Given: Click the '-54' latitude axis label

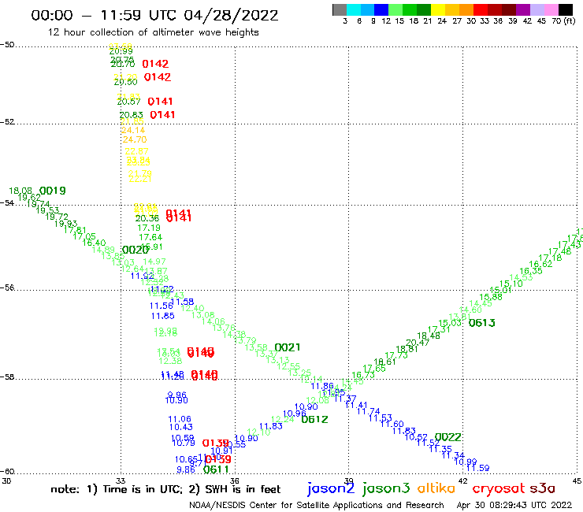Looking at the screenshot, I should pos(7,202).
